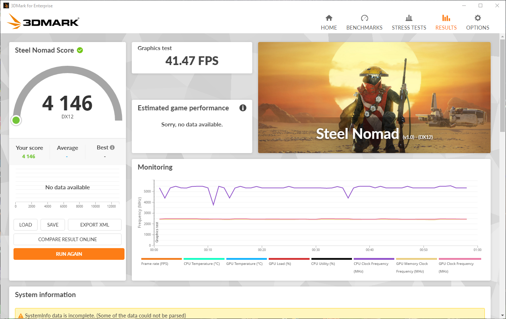Click the 41.47 FPS graphics test value
506x319 pixels.
192,61
